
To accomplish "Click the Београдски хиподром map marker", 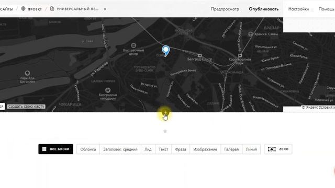I will tap(108, 90).
